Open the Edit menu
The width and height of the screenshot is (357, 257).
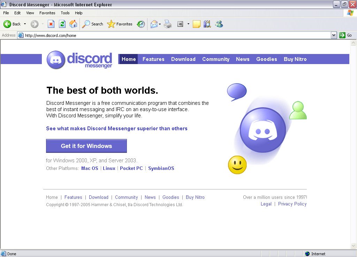click(17, 13)
